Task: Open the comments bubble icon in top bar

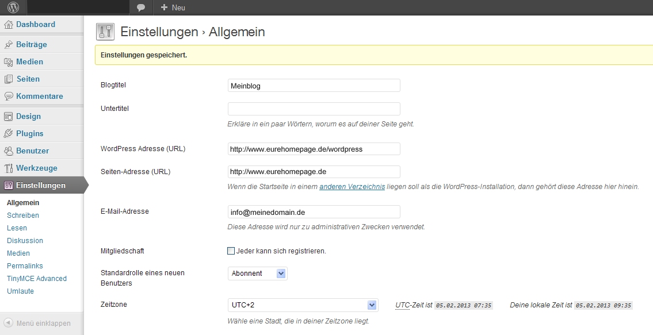Action: click(141, 7)
